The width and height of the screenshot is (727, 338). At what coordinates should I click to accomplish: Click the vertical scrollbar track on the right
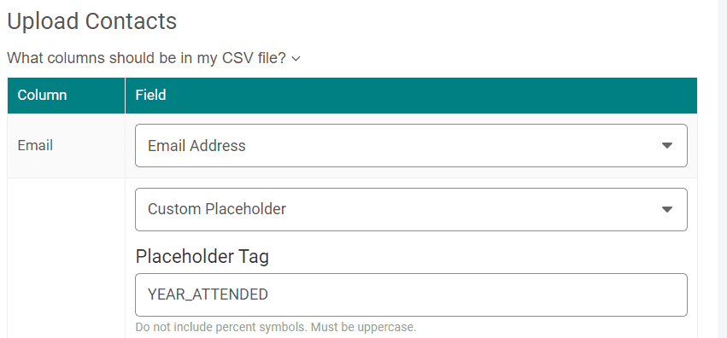tap(721, 169)
